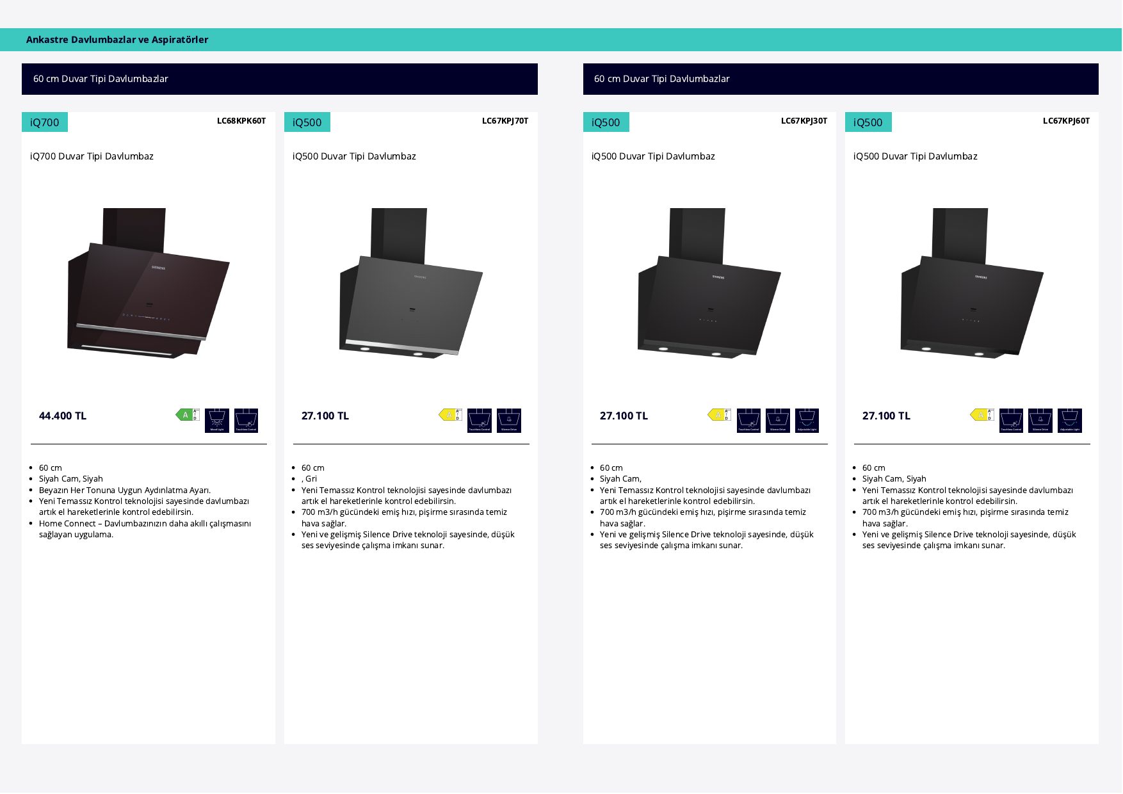Screen dimensions: 1123x794
Task: Click '60 cm Duvar Tipi Davlumbazlar' heading above LC67KPJ30T
Action: 662,79
